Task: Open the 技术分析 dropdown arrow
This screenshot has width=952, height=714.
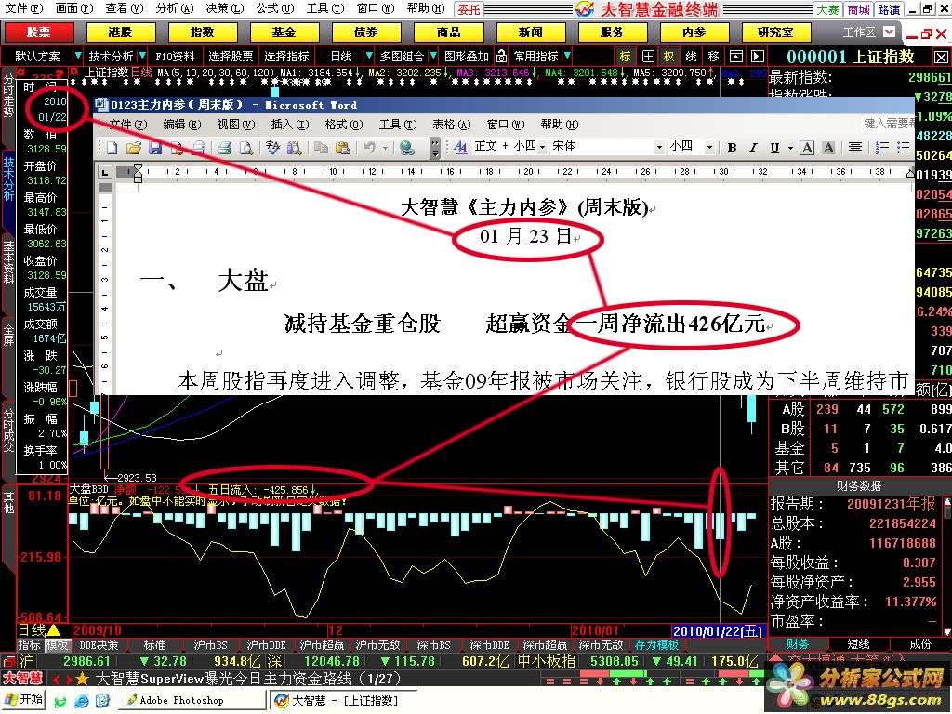Action: tap(142, 56)
